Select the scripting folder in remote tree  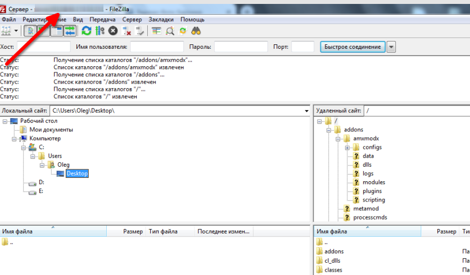pyautogui.click(x=374, y=200)
